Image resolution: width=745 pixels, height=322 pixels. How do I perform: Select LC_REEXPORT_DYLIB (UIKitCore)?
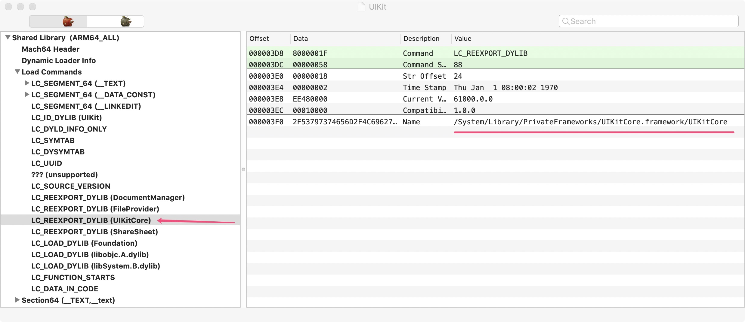[x=91, y=220]
